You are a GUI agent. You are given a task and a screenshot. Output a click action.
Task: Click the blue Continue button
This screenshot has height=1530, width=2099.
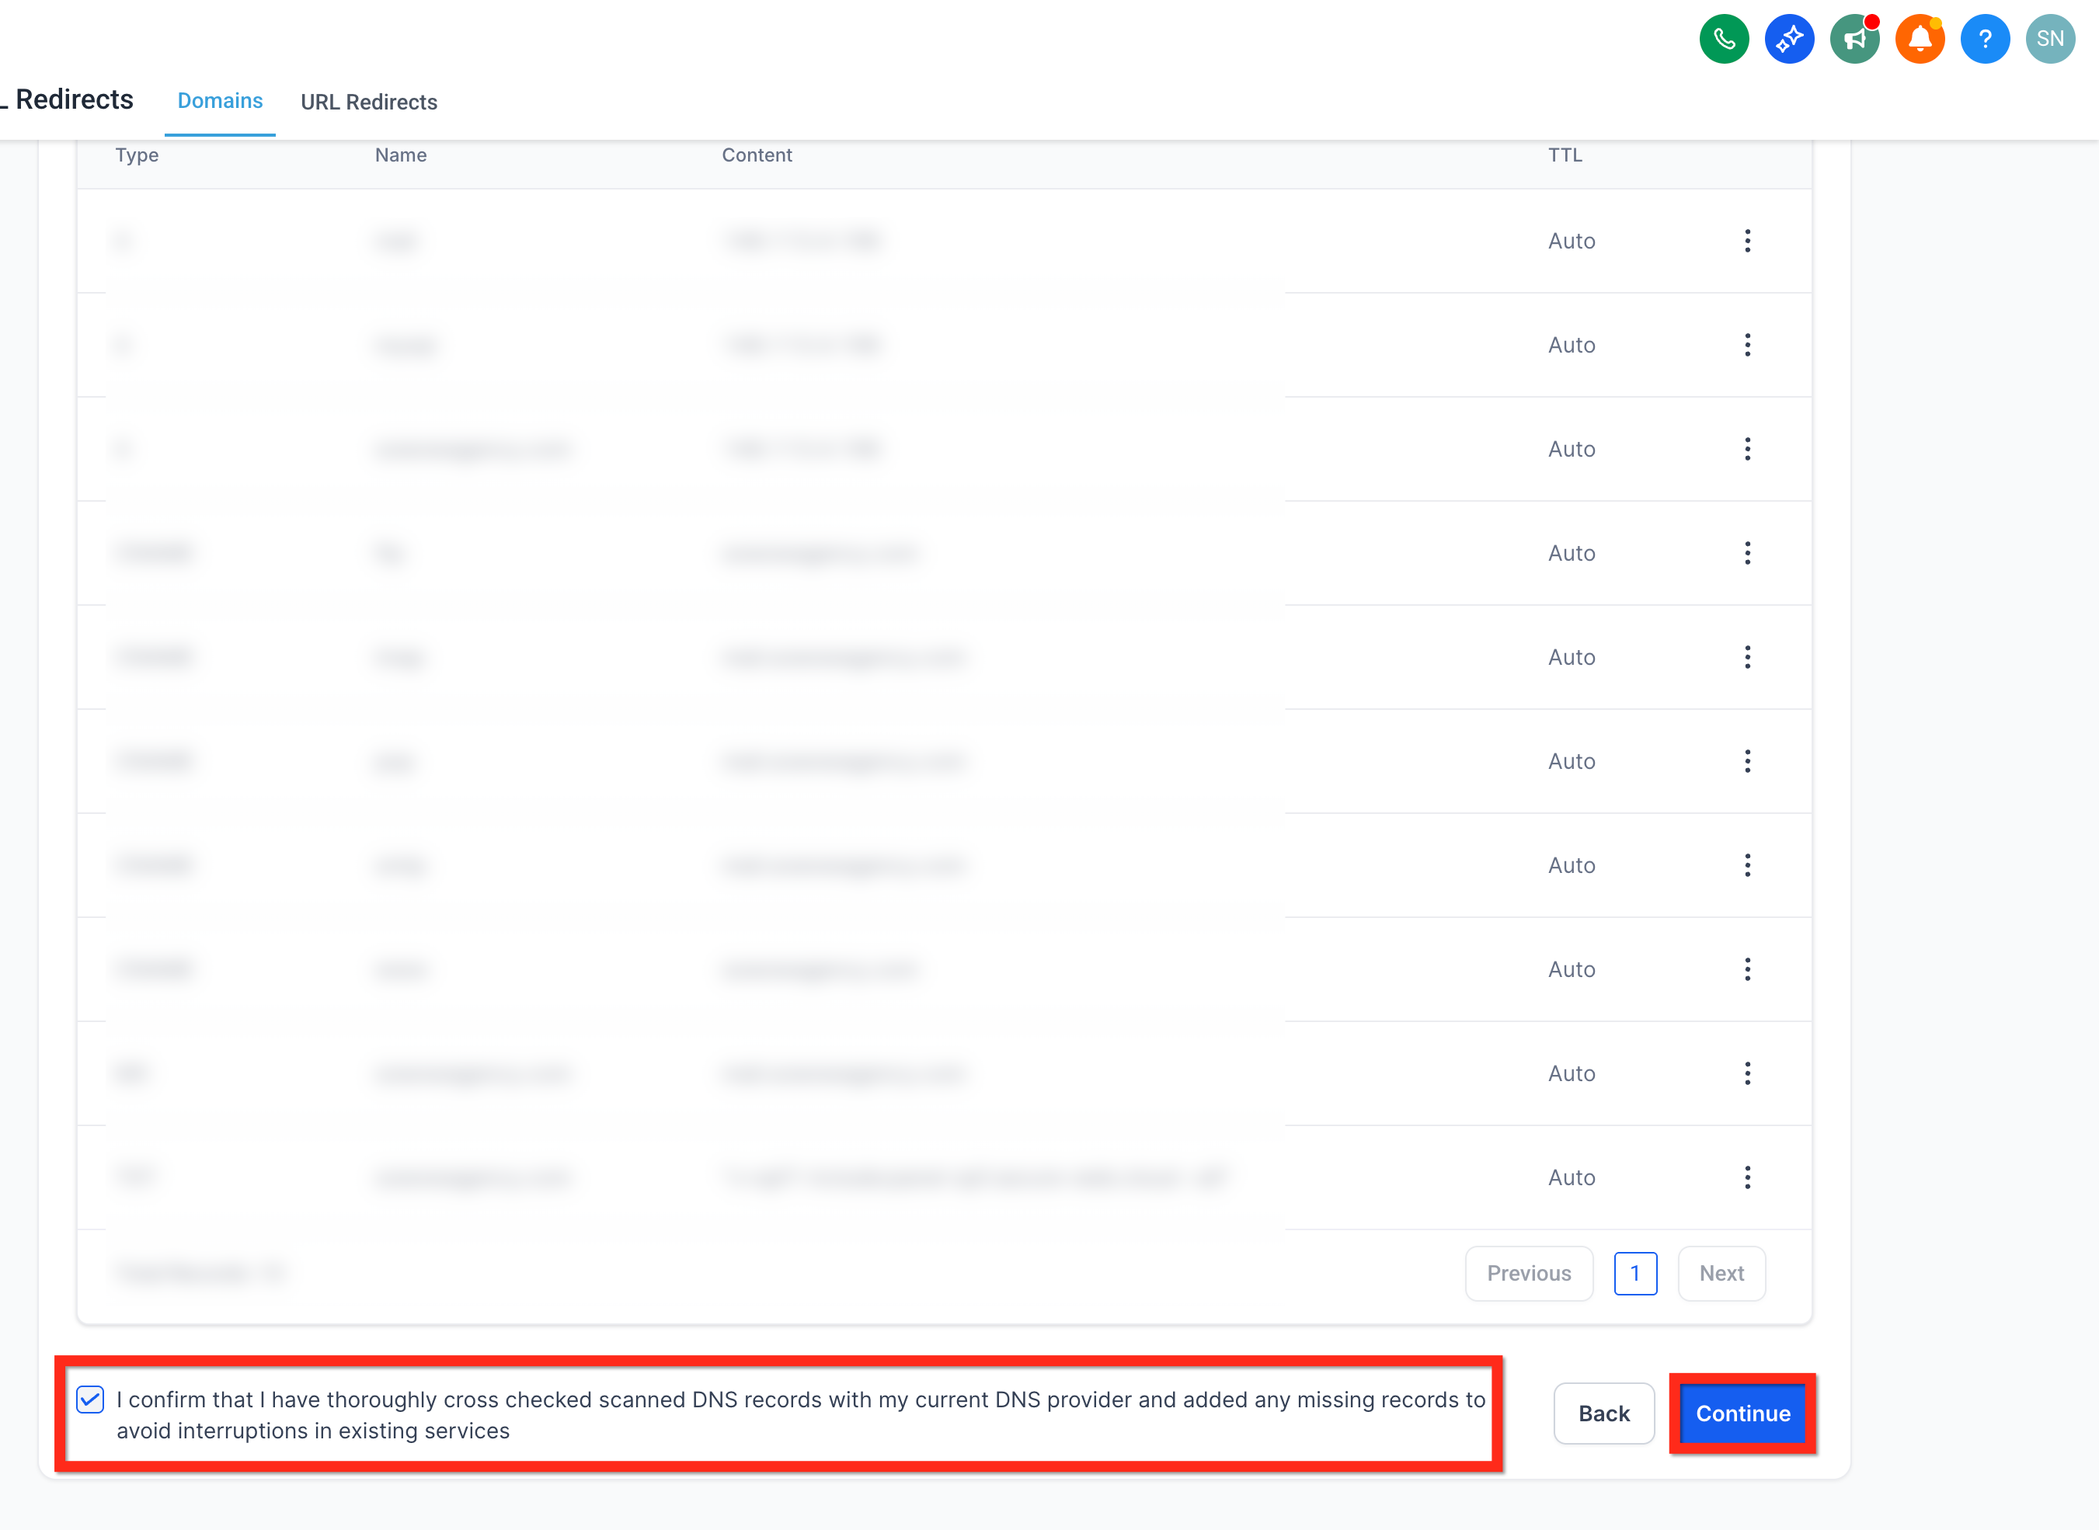point(1742,1414)
